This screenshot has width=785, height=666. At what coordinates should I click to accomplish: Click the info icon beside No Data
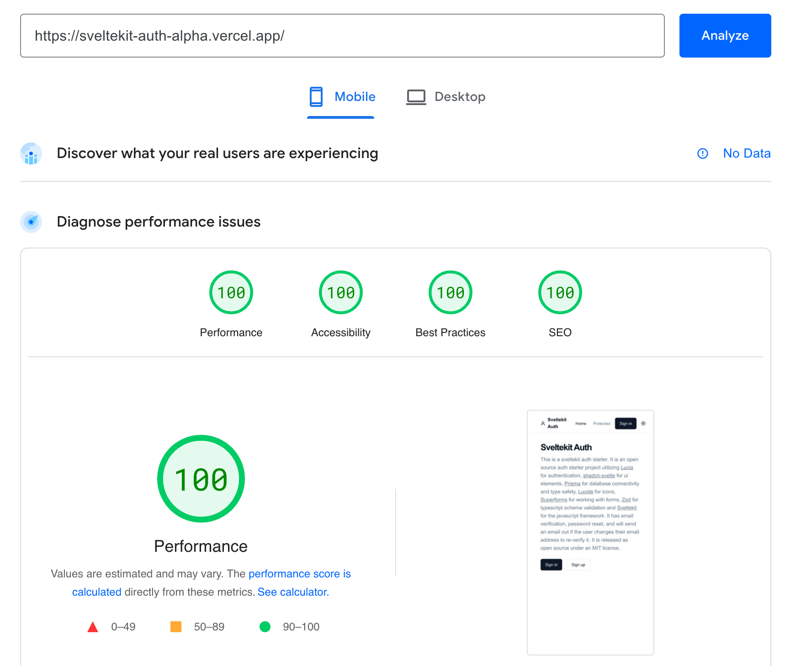point(703,153)
